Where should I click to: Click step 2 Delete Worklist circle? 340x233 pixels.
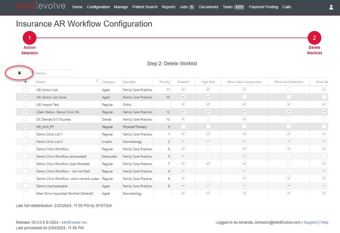[x=314, y=38]
